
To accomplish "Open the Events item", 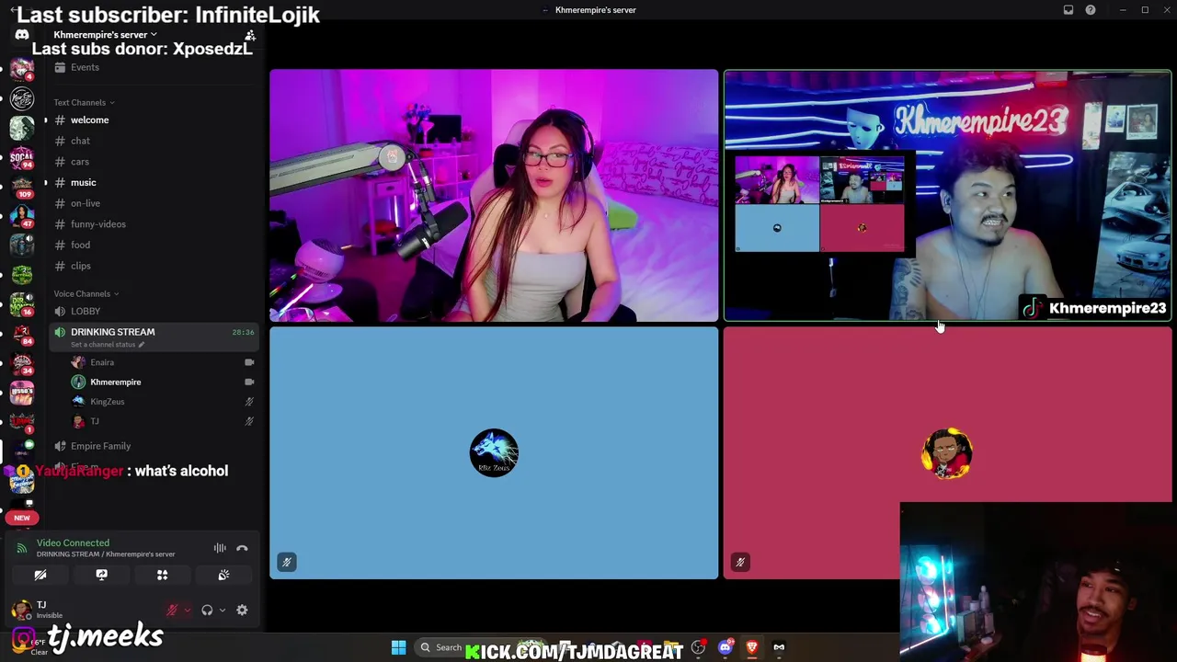I will [154, 67].
